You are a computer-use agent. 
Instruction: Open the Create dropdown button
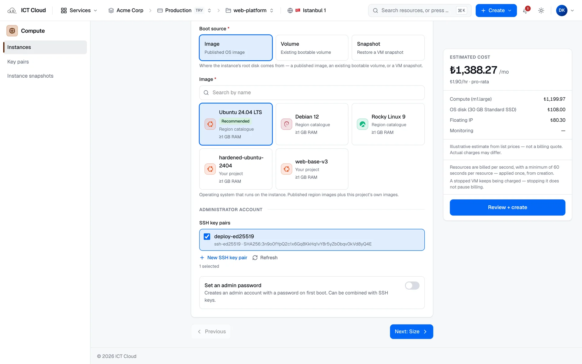point(496,11)
